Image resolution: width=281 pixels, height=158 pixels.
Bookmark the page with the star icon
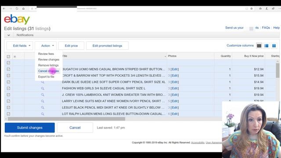click(252, 8)
